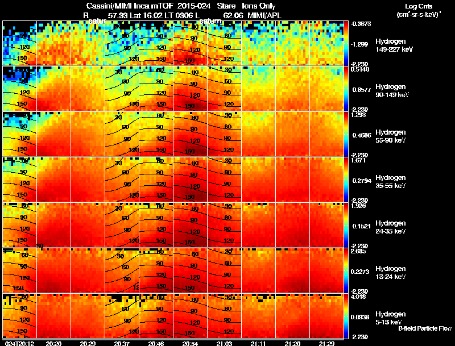Open the 55-90 keV image at 20:37
455x346 pixels.
122,134
